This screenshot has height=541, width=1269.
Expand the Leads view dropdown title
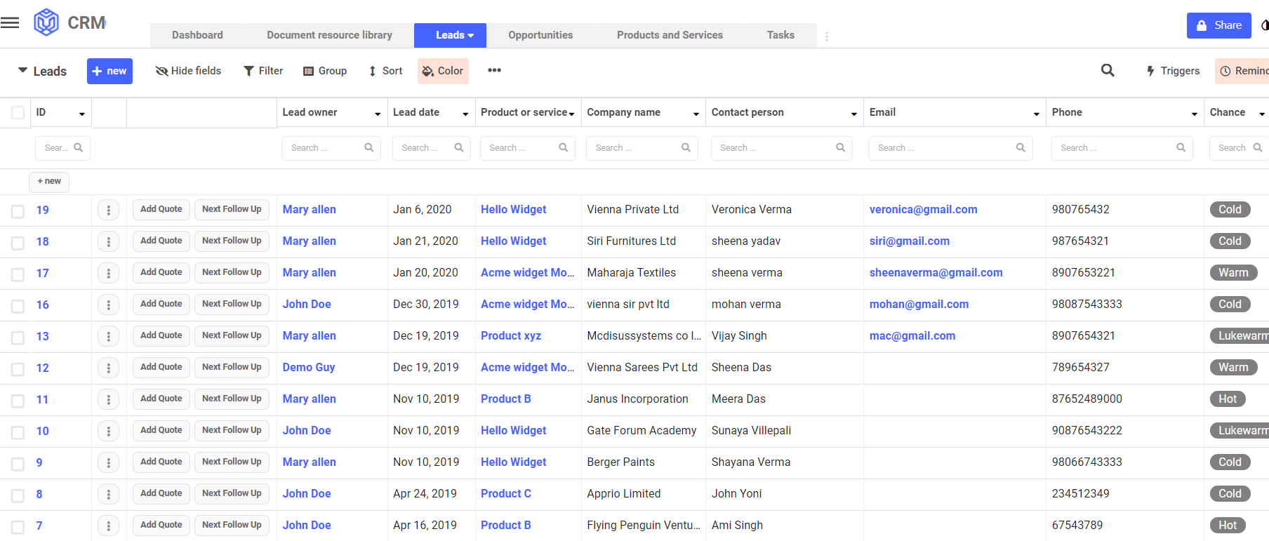click(42, 71)
